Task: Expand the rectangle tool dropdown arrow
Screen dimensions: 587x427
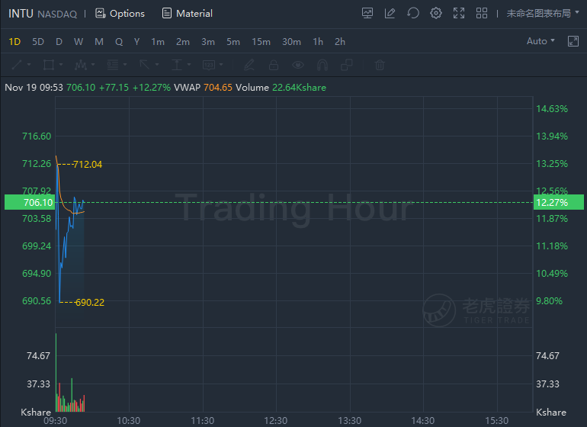Action: pos(61,64)
